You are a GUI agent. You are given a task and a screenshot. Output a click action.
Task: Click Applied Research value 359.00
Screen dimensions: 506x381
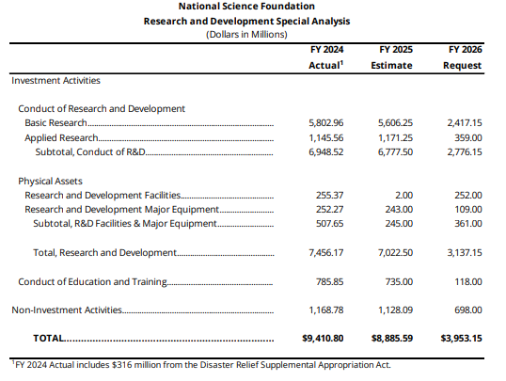click(468, 138)
